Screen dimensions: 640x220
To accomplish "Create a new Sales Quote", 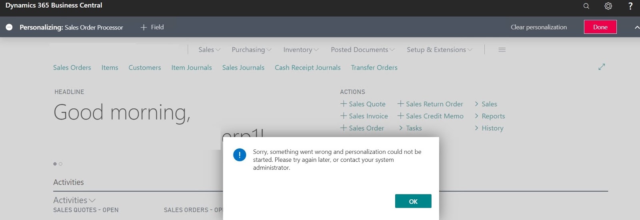I will [363, 104].
